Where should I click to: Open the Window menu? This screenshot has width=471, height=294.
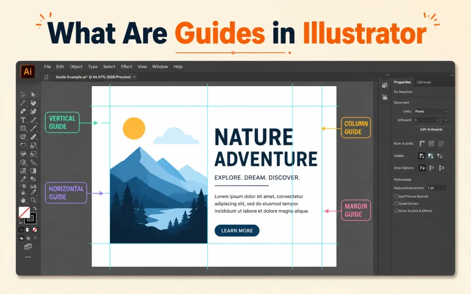pyautogui.click(x=160, y=67)
